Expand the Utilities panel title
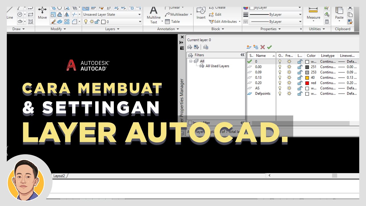The image size is (366, 206). click(x=317, y=29)
